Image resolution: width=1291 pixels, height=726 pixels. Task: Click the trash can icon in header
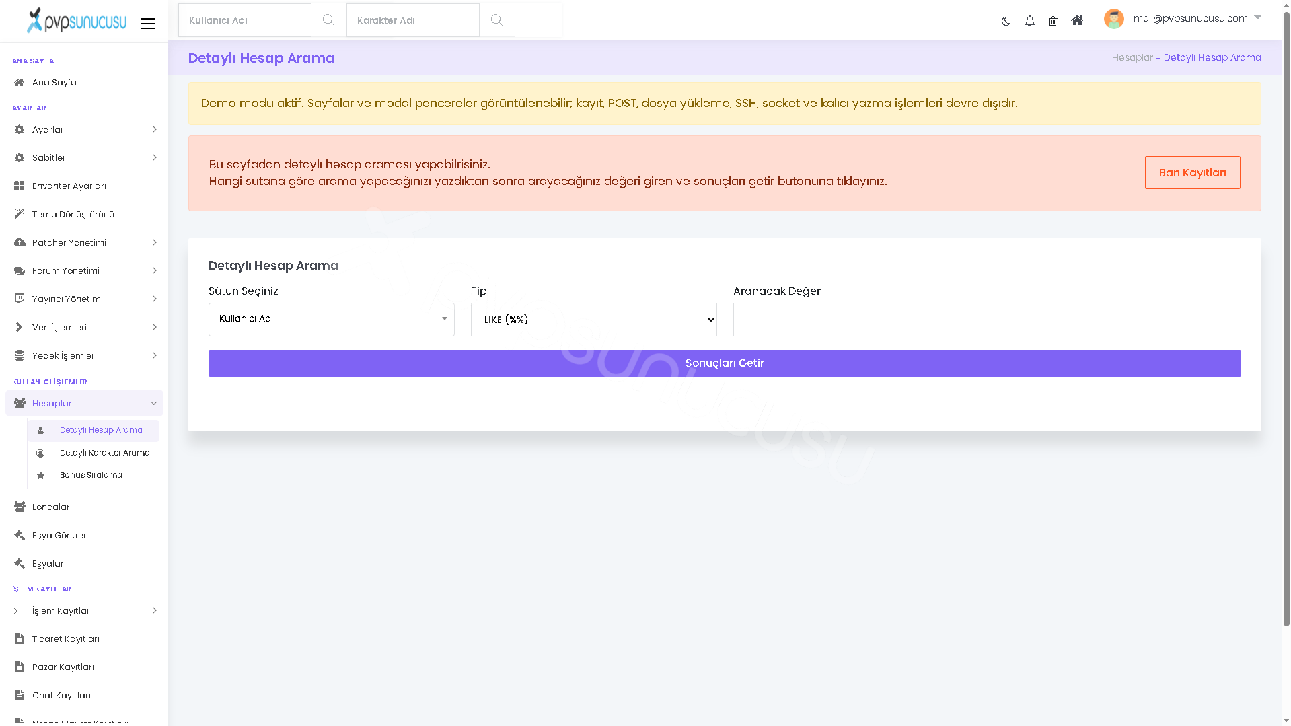click(x=1053, y=21)
